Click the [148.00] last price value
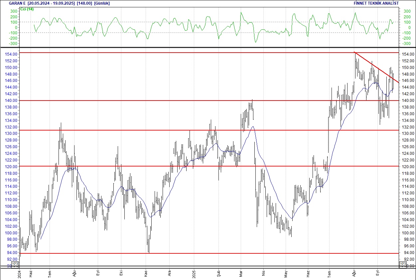Viewport: 416px width, 280px height. 84,3
